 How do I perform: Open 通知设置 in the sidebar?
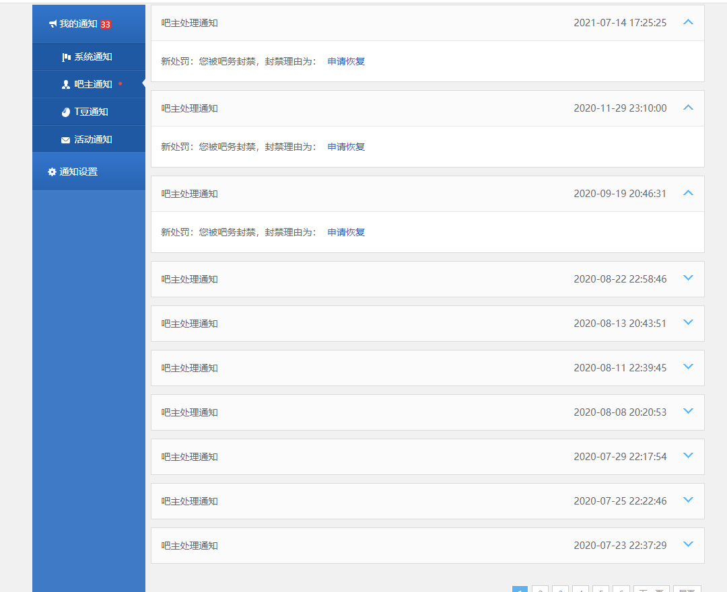[78, 172]
